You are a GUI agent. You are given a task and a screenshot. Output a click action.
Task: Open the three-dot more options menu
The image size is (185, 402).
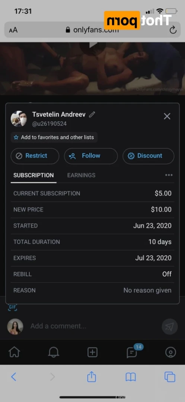(169, 175)
